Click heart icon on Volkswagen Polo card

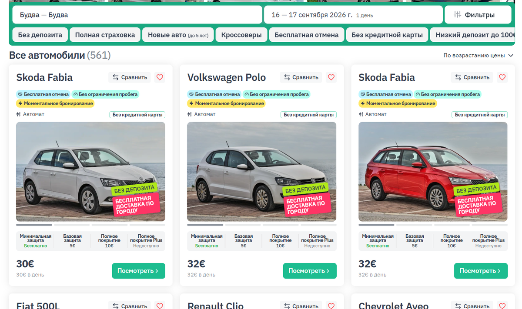tap(331, 77)
